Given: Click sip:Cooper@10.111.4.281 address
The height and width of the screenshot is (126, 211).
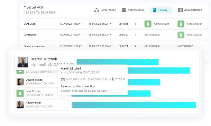Looking at the screenshot, I should [40, 95].
